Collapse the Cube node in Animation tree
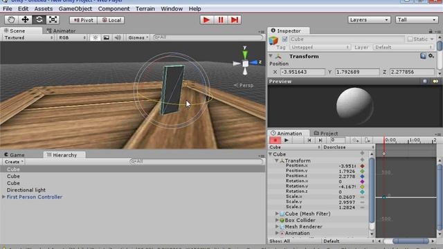443x249 pixels. point(271,154)
